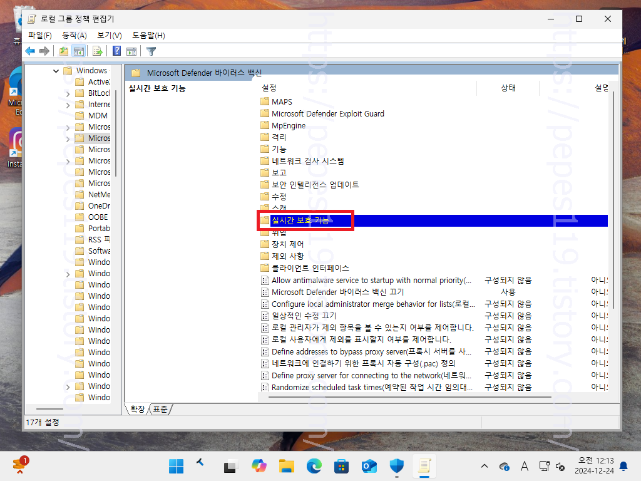Select the Softwa tree folder
The image size is (641, 481).
[93, 251]
